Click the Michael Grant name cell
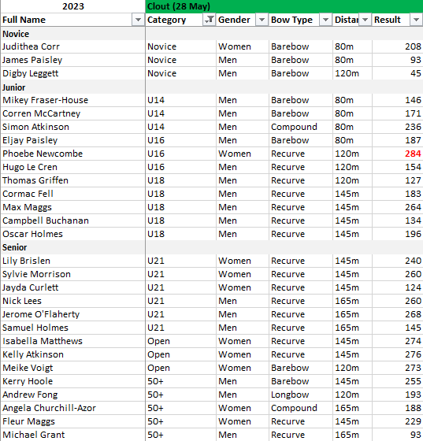Screen dimensions: 423x441 click(72, 435)
